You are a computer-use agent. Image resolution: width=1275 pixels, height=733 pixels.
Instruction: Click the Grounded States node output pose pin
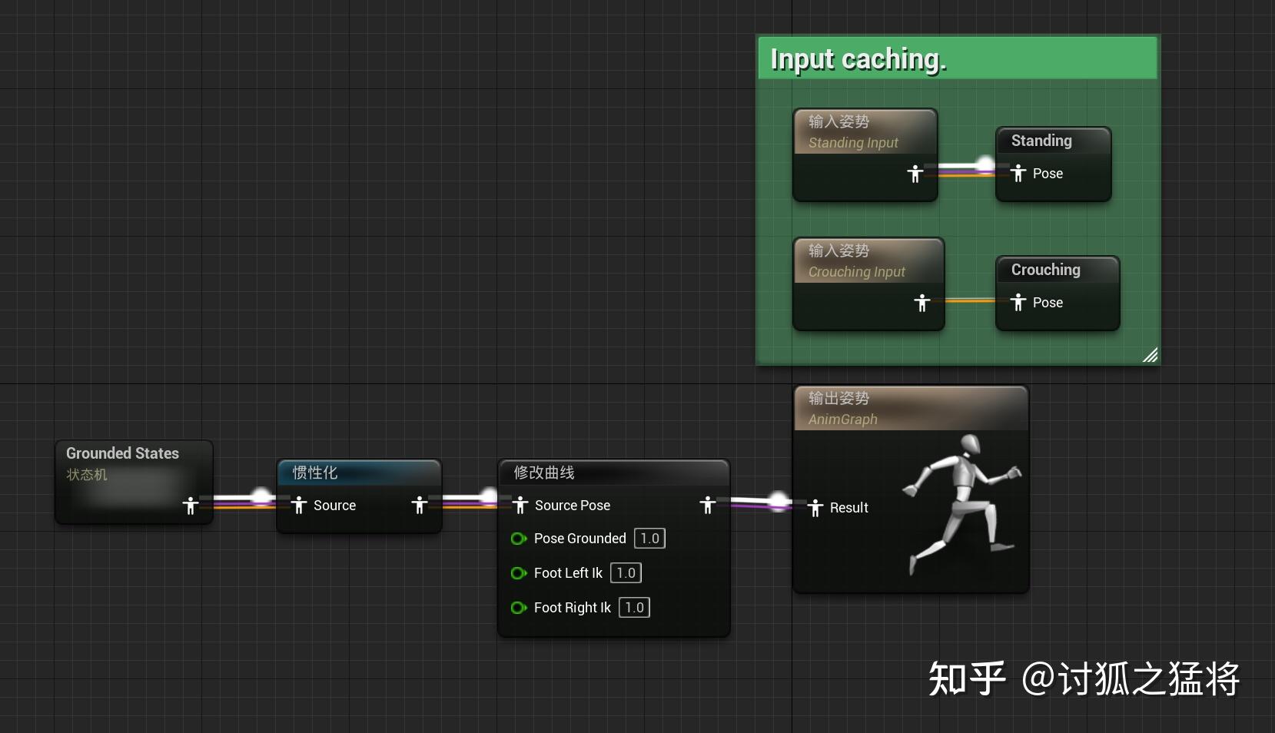pyautogui.click(x=191, y=505)
